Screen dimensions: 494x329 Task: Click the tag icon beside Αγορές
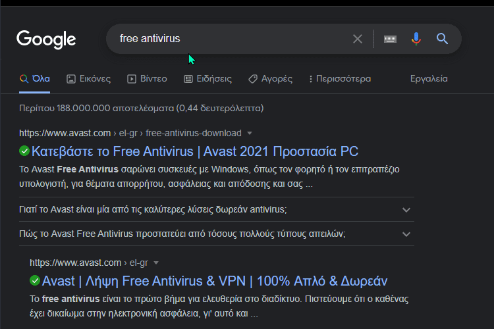pyautogui.click(x=253, y=79)
